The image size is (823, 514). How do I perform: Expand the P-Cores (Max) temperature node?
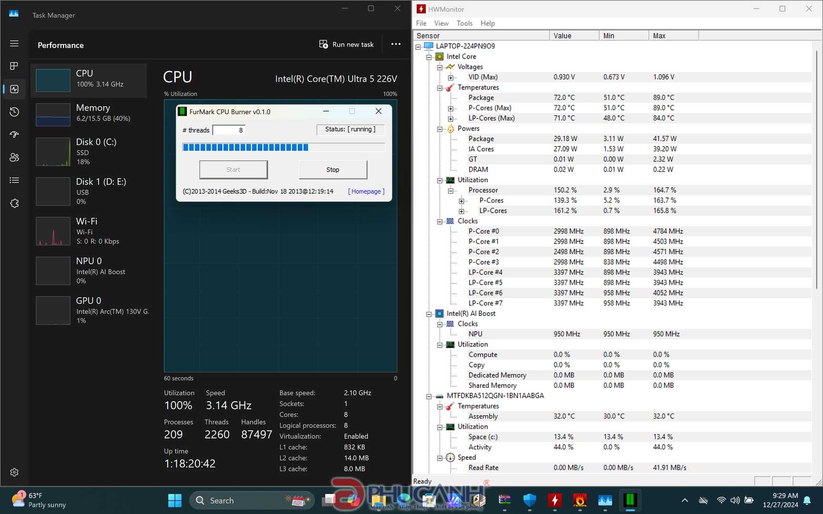tap(451, 108)
